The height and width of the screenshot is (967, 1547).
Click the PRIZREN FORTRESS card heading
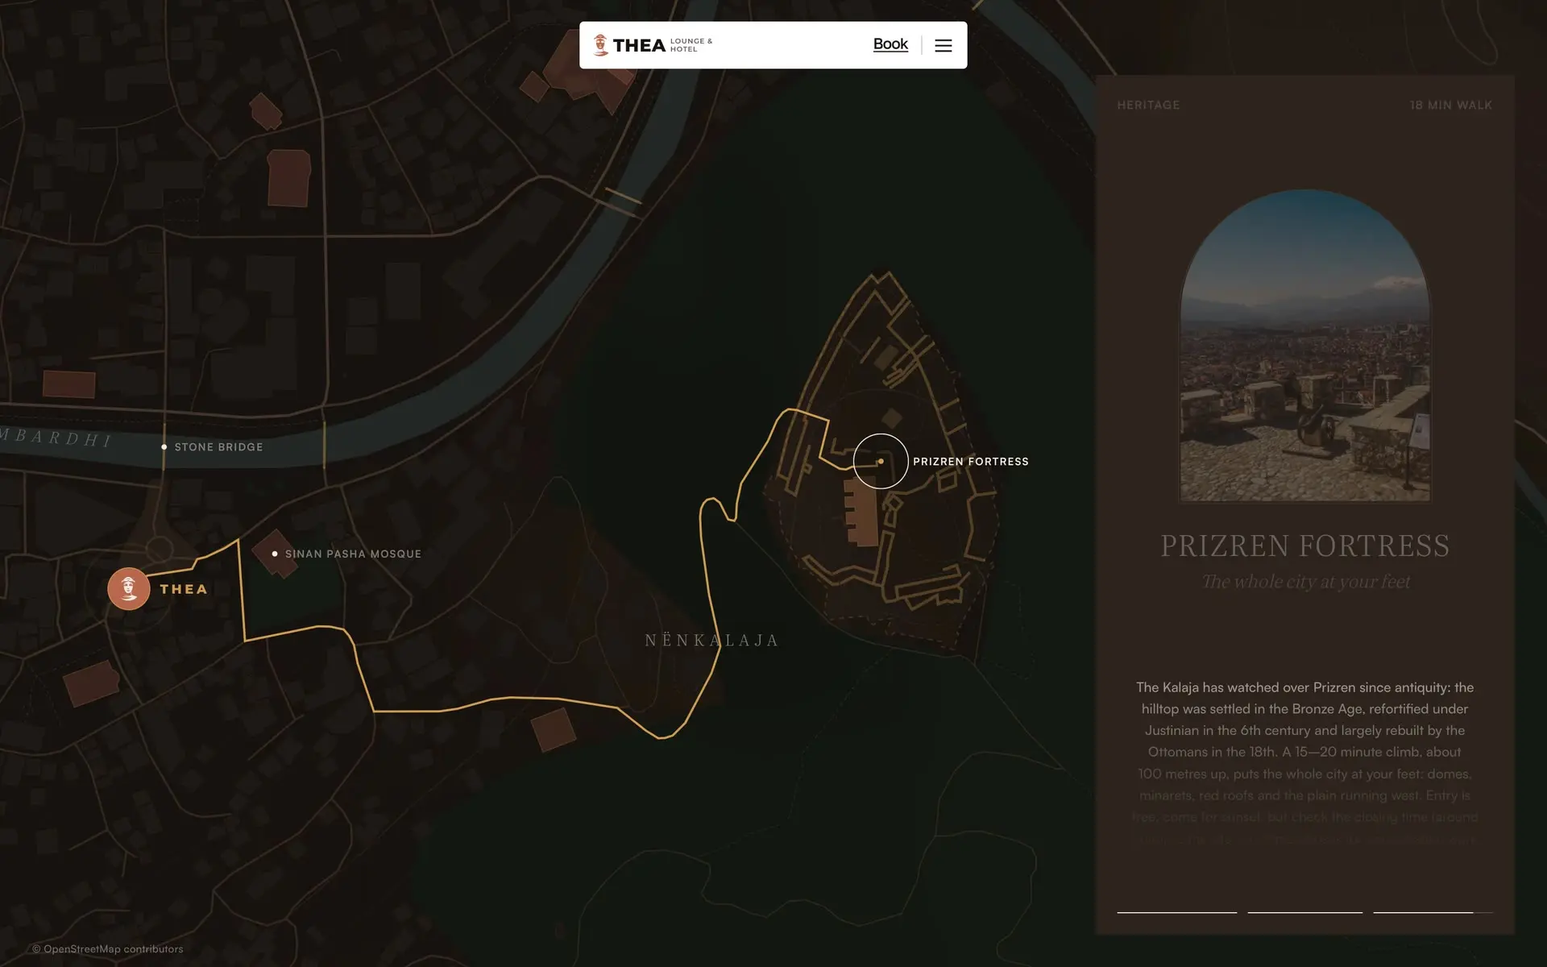click(1305, 546)
